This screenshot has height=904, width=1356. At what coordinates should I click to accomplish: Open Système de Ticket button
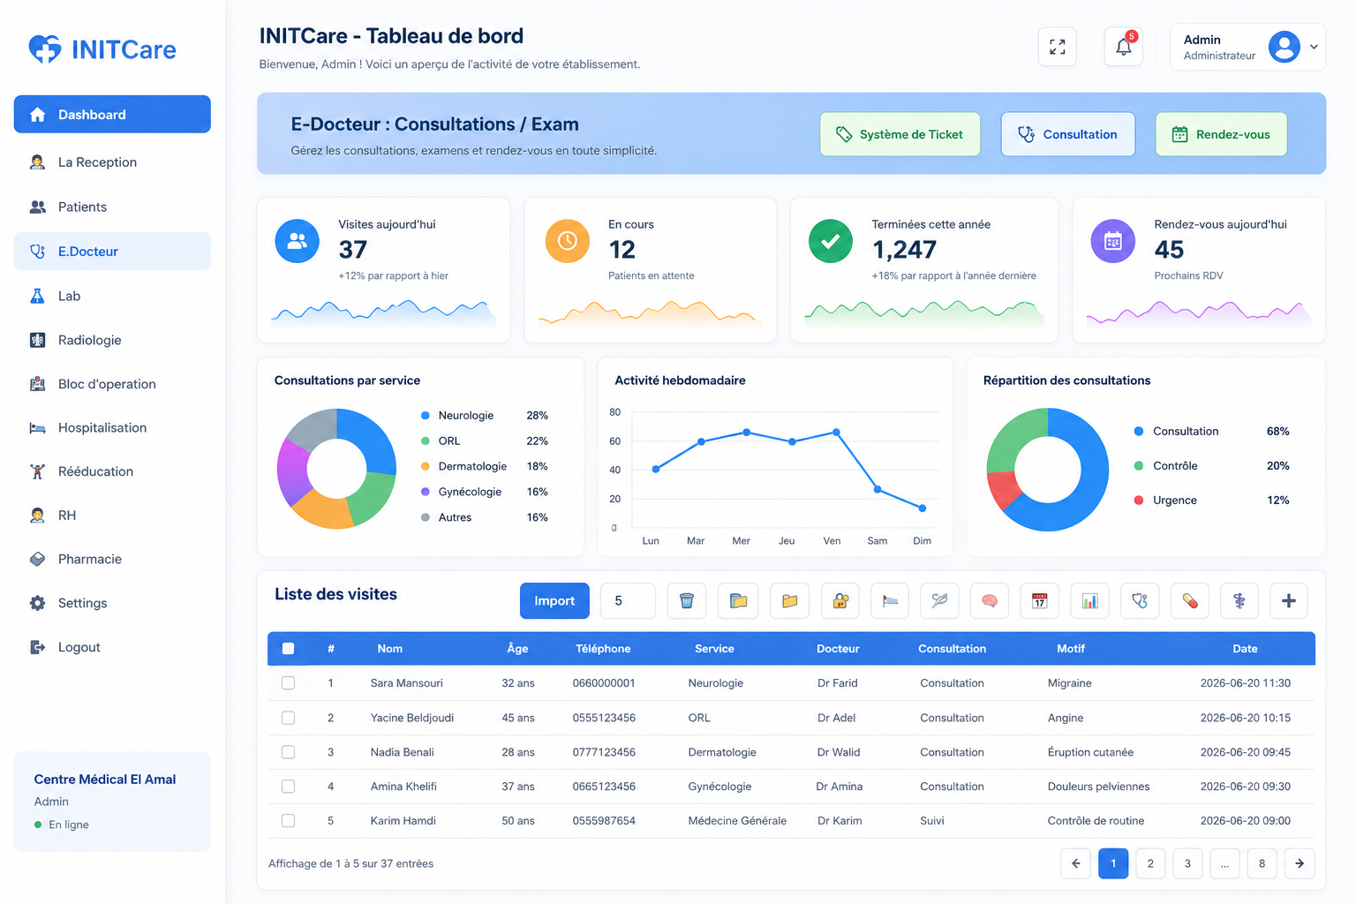(x=900, y=134)
